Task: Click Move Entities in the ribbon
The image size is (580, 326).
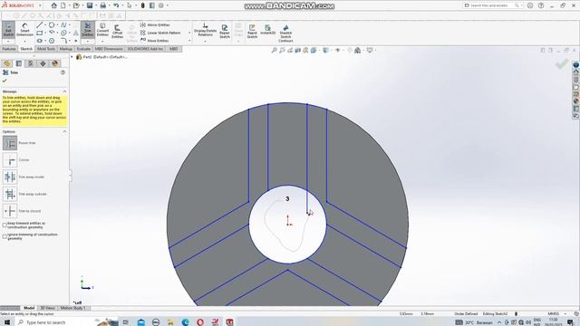Action: (155, 41)
